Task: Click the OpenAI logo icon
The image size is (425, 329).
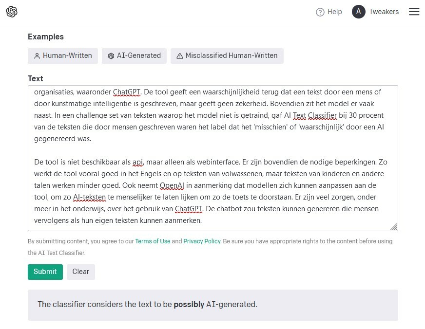Action: (x=12, y=12)
